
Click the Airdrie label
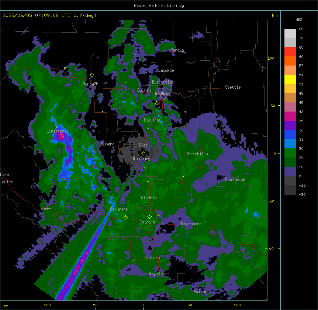149,198
